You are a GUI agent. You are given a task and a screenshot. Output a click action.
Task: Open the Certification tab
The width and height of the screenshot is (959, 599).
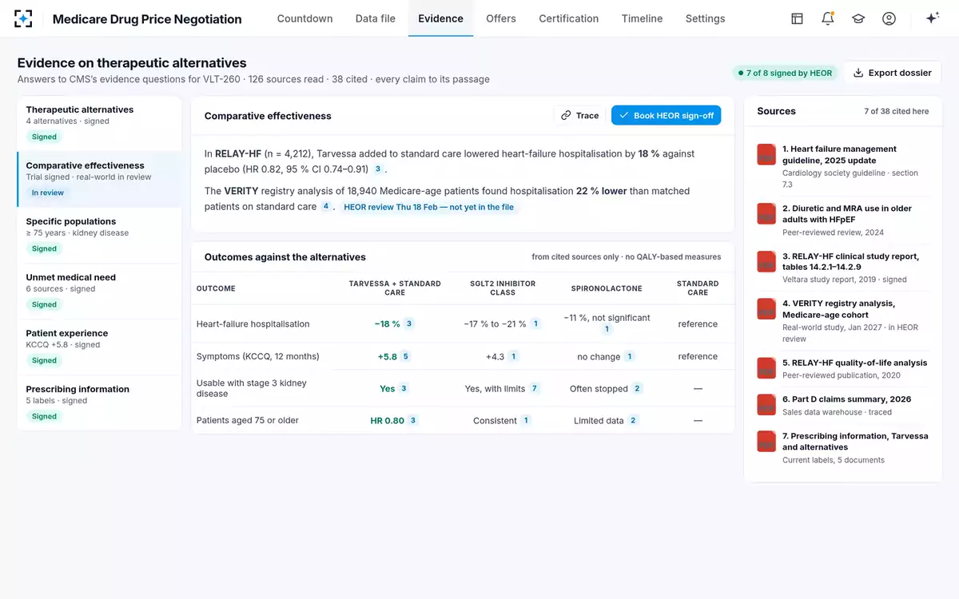(x=568, y=18)
